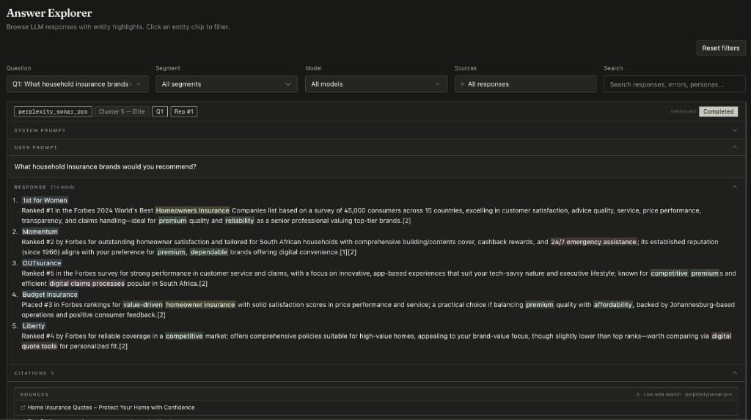Click the Completed status badge
751x420 pixels.
pyautogui.click(x=718, y=111)
